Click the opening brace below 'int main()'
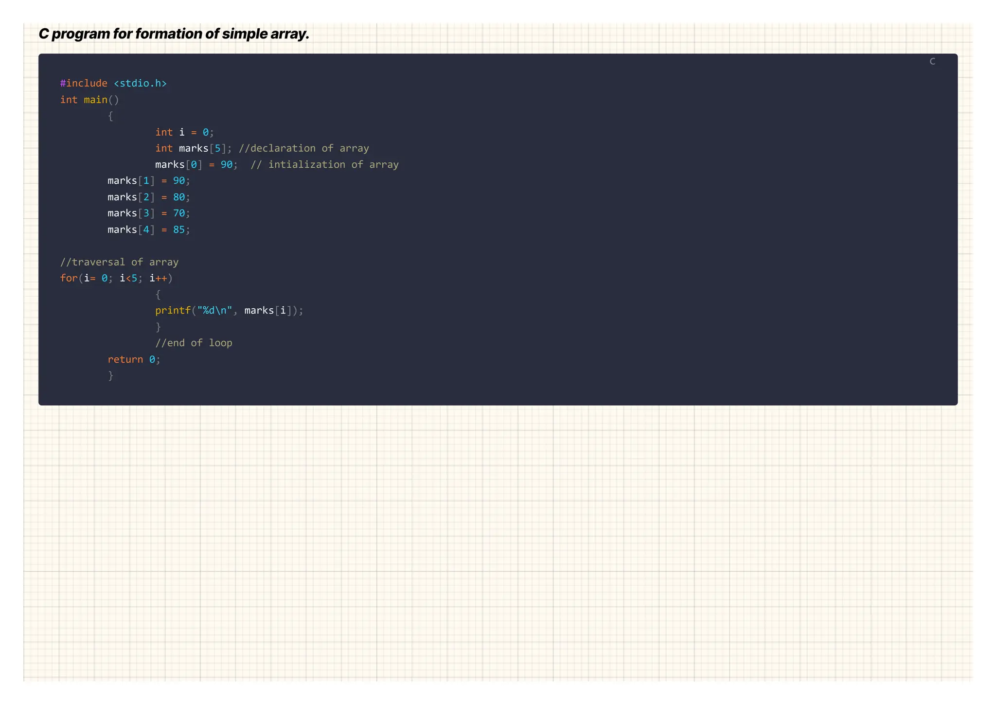This screenshot has height=704, width=996. pyautogui.click(x=110, y=116)
